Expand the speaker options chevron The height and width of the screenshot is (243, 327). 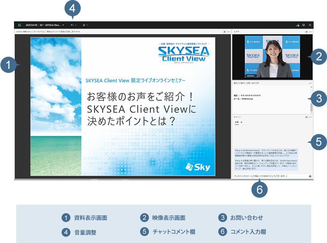pyautogui.click(x=76, y=25)
